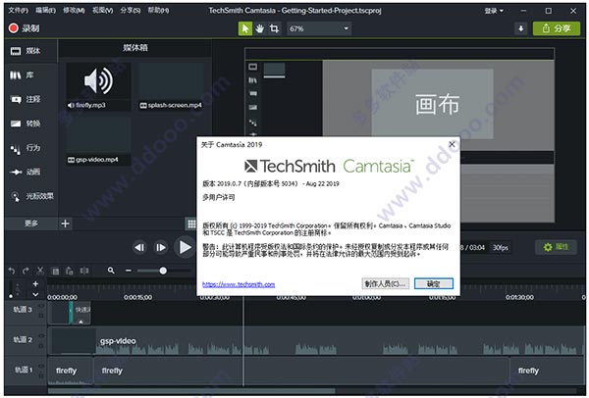Select the firefly.mp3 media thumbnail
This screenshot has width=589, height=398.
click(98, 86)
